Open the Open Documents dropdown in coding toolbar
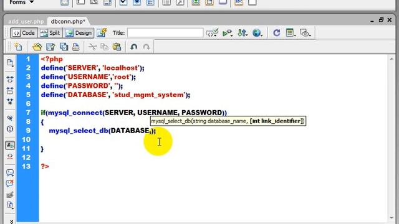 pyautogui.click(x=10, y=63)
